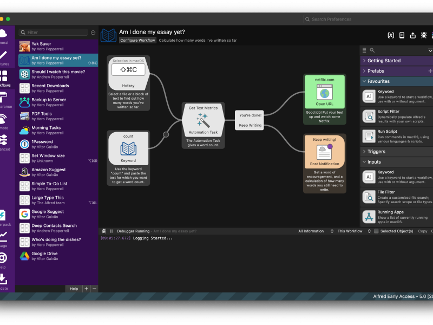This screenshot has height=325, width=433.
Task: Open the workflow variables [x] editor
Action: click(x=391, y=35)
